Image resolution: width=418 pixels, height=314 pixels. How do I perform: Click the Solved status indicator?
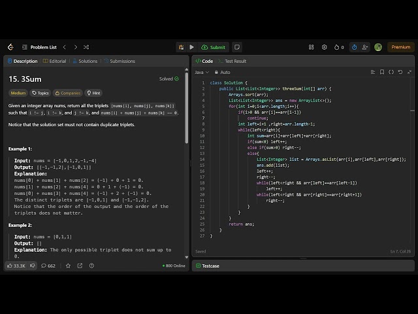tap(169, 78)
